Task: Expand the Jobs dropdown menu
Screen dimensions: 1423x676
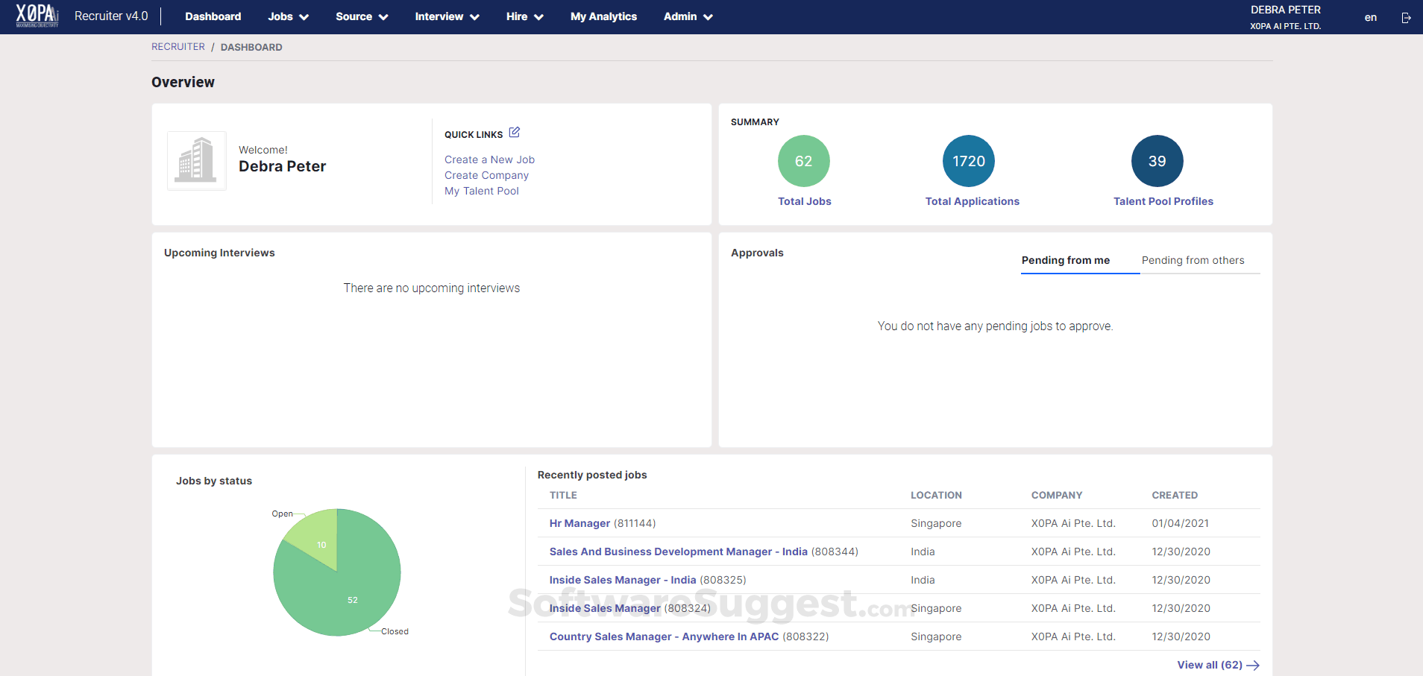Action: pyautogui.click(x=288, y=16)
